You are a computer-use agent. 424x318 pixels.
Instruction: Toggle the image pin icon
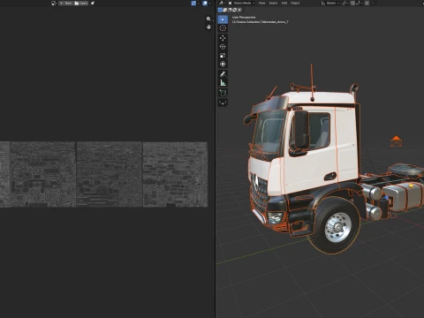point(92,4)
